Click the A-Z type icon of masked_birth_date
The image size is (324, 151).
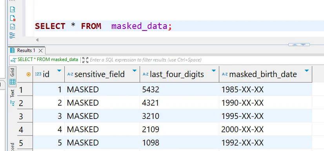[225, 74]
